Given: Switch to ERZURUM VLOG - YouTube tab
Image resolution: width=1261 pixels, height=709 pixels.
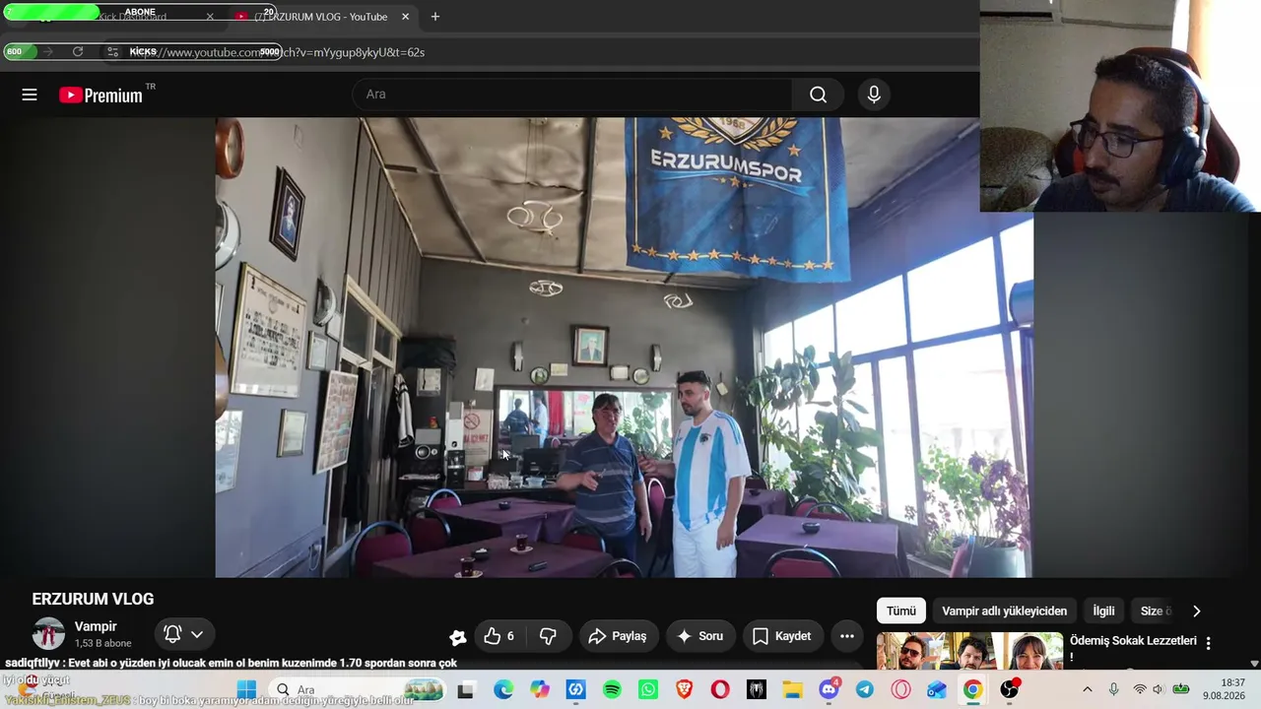Looking at the screenshot, I should (321, 17).
